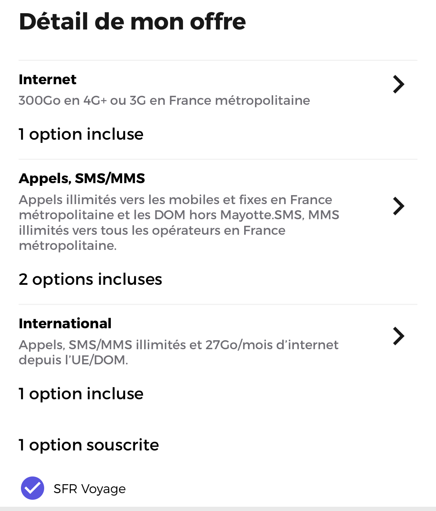
Task: Tap the 27Go/mois d'internet description
Action: coord(179,352)
